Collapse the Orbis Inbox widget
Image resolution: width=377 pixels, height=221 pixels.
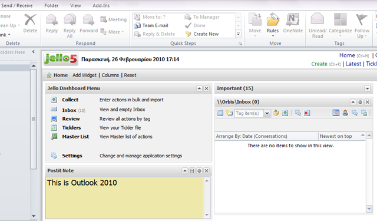click(353, 102)
